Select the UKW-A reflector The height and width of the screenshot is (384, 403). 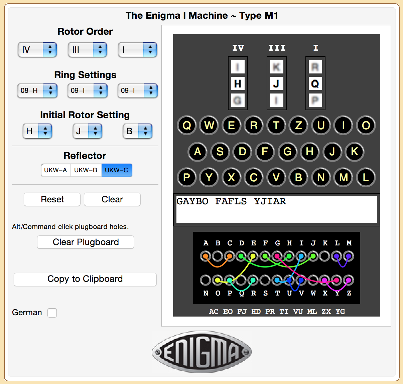point(55,170)
